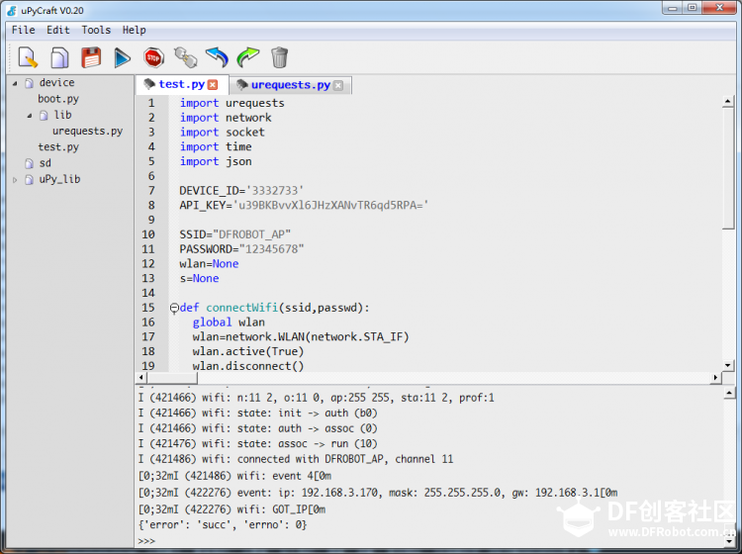Click console line with ip 192.168.3.170
Image resolution: width=742 pixels, height=554 pixels.
click(378, 493)
